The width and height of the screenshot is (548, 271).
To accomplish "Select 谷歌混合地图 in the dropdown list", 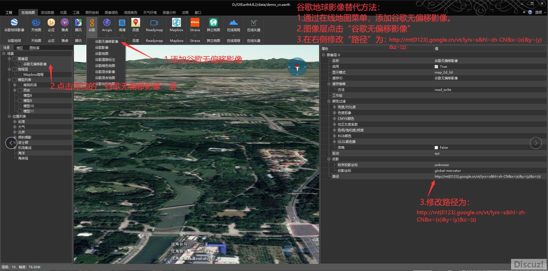I will (105, 78).
